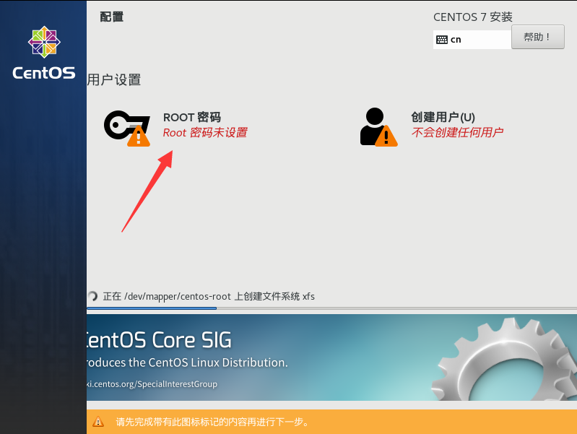Open the ROOT password key icon
The width and height of the screenshot is (577, 434).
click(127, 128)
